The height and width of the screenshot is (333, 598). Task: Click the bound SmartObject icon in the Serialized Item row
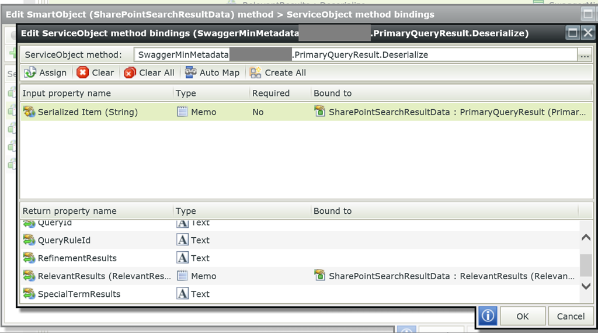click(x=319, y=112)
